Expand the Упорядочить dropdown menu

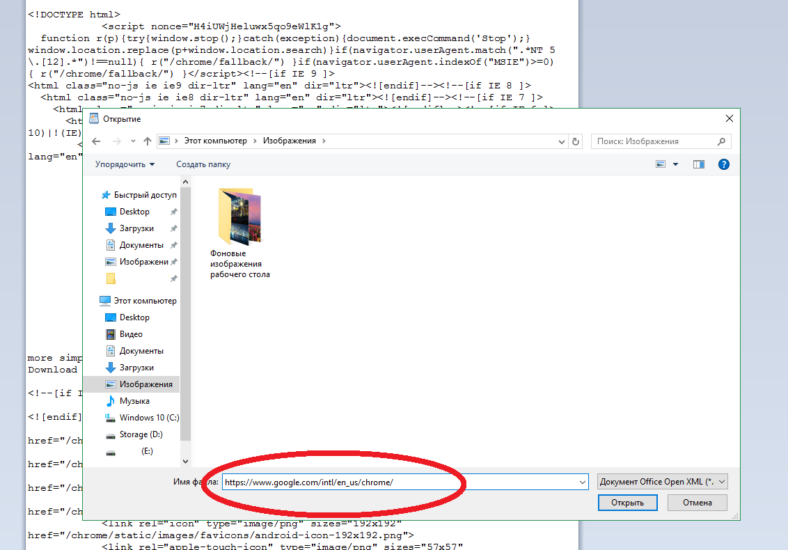coord(125,164)
